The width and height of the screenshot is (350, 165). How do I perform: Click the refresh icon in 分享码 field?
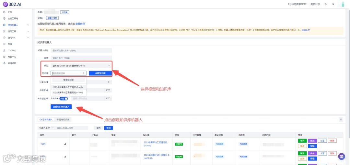click(109, 82)
